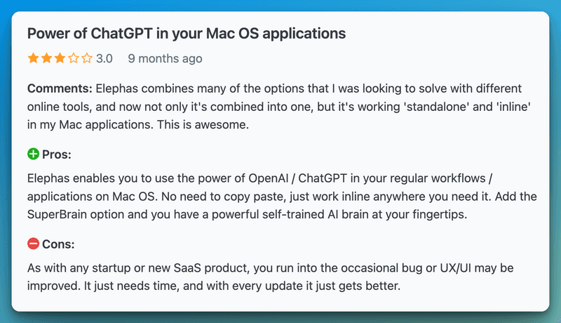Image resolution: width=561 pixels, height=323 pixels.
Task: Click the fifth and last empty star
Action: 86,59
